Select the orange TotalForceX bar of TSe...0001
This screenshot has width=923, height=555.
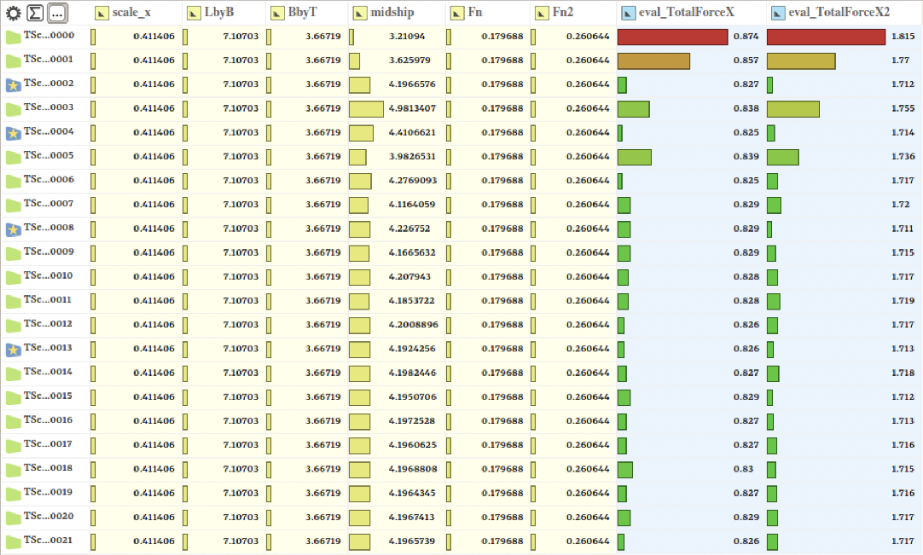[x=653, y=61]
